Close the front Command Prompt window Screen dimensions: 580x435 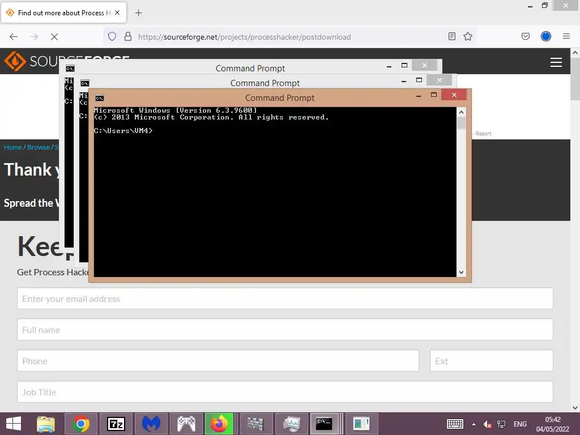[454, 95]
